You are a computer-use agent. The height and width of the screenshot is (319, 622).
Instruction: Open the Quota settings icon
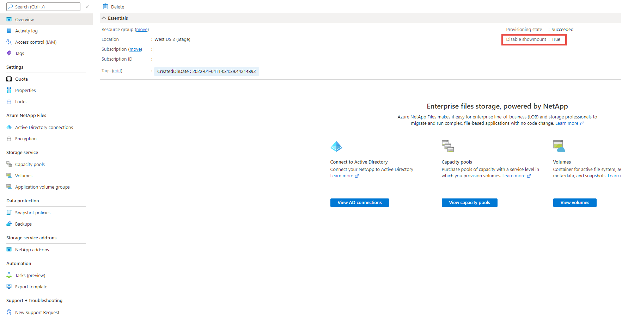tap(9, 79)
